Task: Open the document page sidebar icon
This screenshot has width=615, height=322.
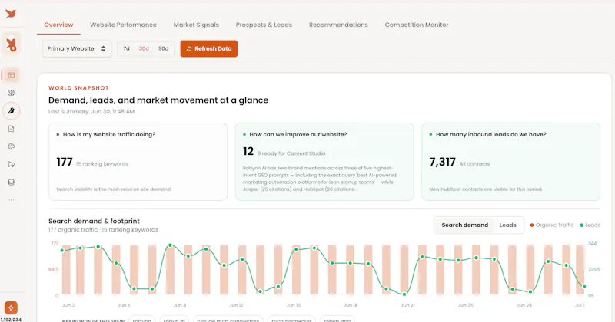Action: (12, 129)
